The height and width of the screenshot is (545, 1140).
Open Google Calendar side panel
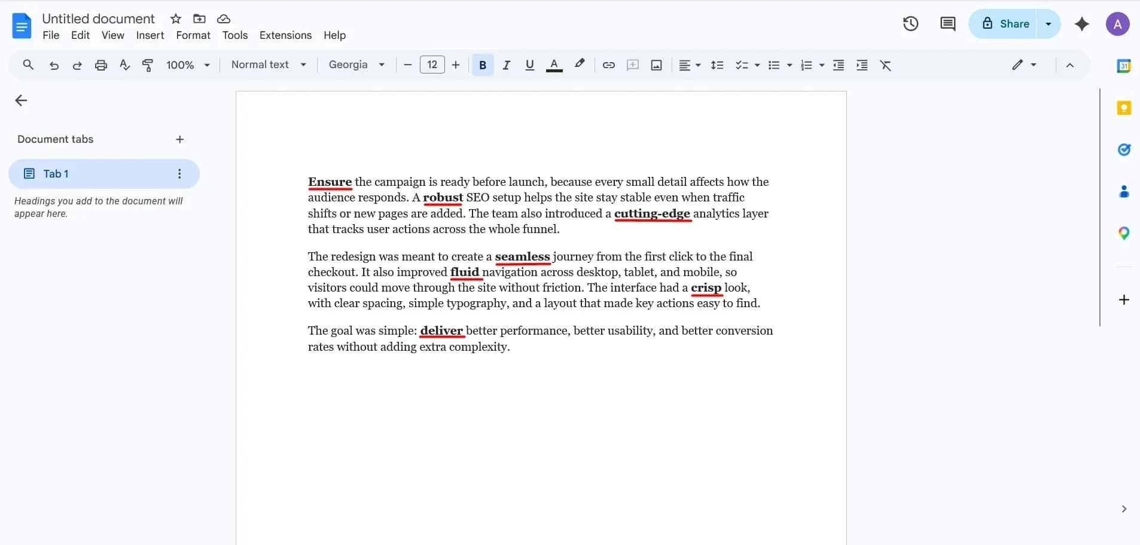click(1124, 66)
